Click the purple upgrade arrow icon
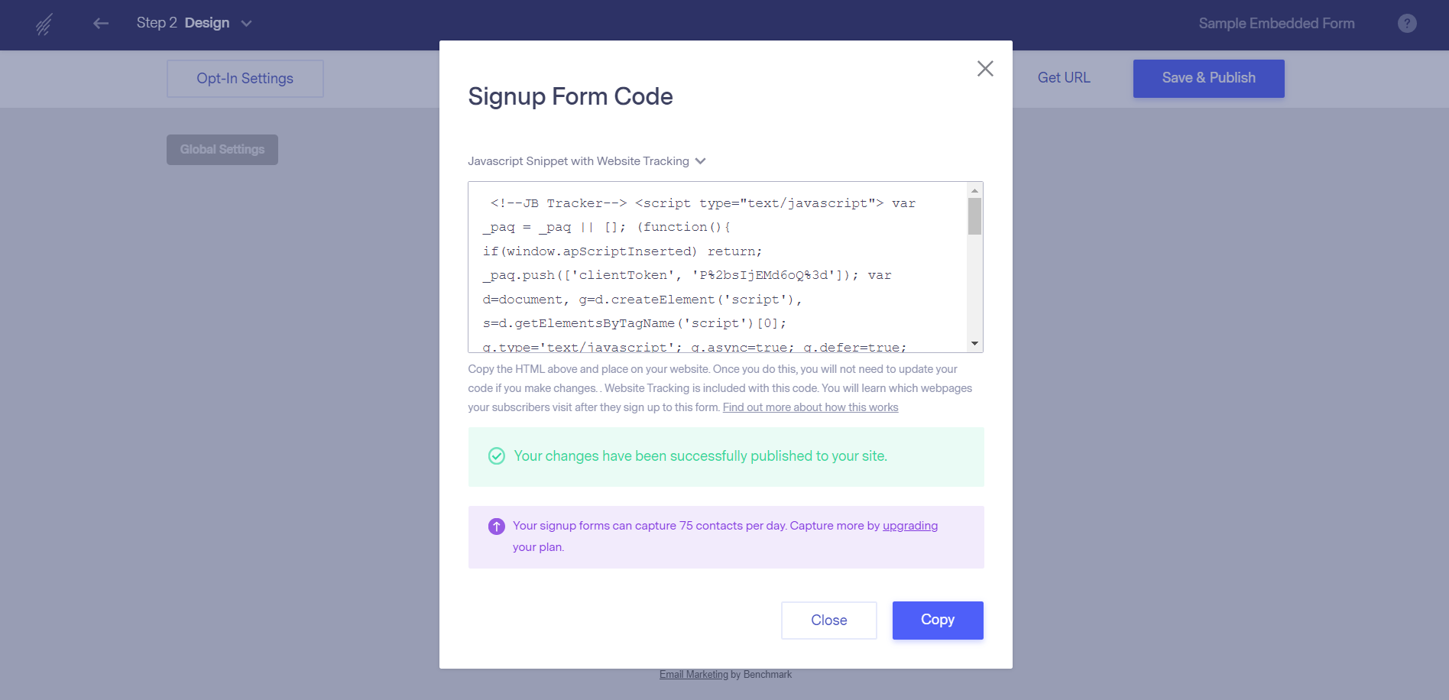 [x=497, y=527]
